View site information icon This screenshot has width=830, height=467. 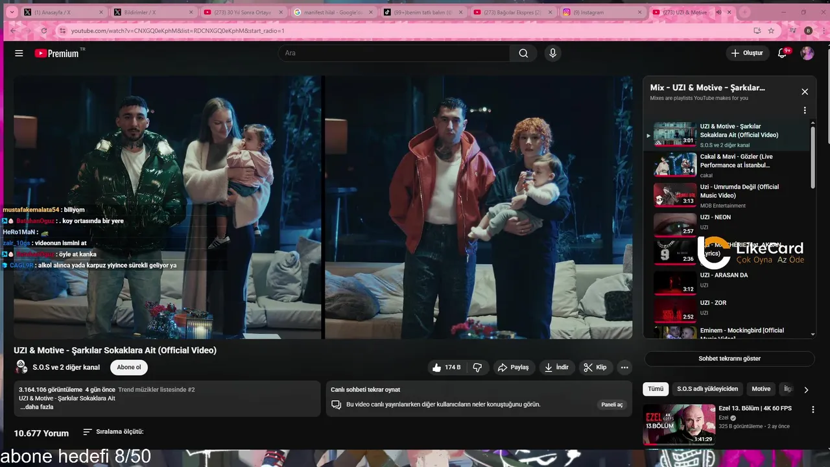coord(62,30)
